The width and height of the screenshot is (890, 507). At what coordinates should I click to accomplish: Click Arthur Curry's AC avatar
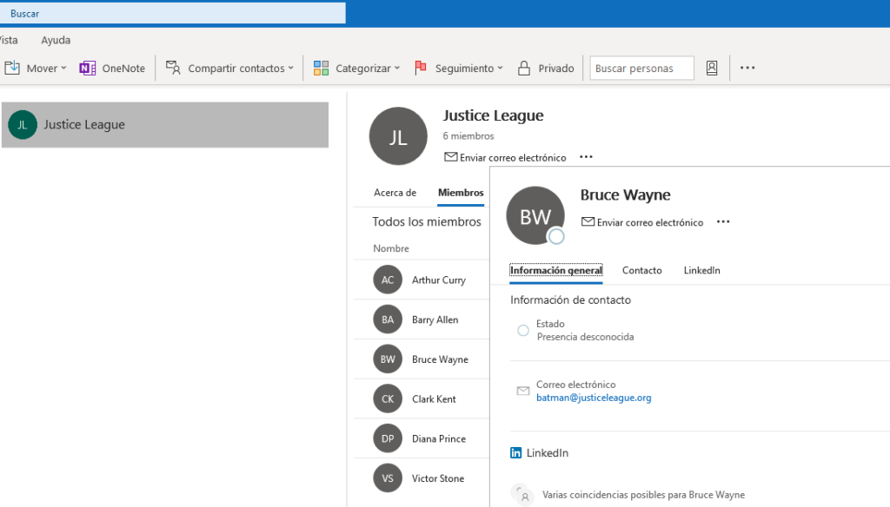388,280
